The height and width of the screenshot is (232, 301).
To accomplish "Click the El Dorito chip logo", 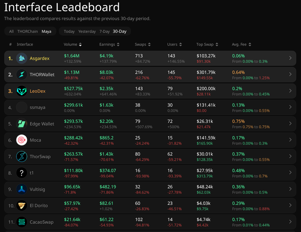I will [22, 205].
